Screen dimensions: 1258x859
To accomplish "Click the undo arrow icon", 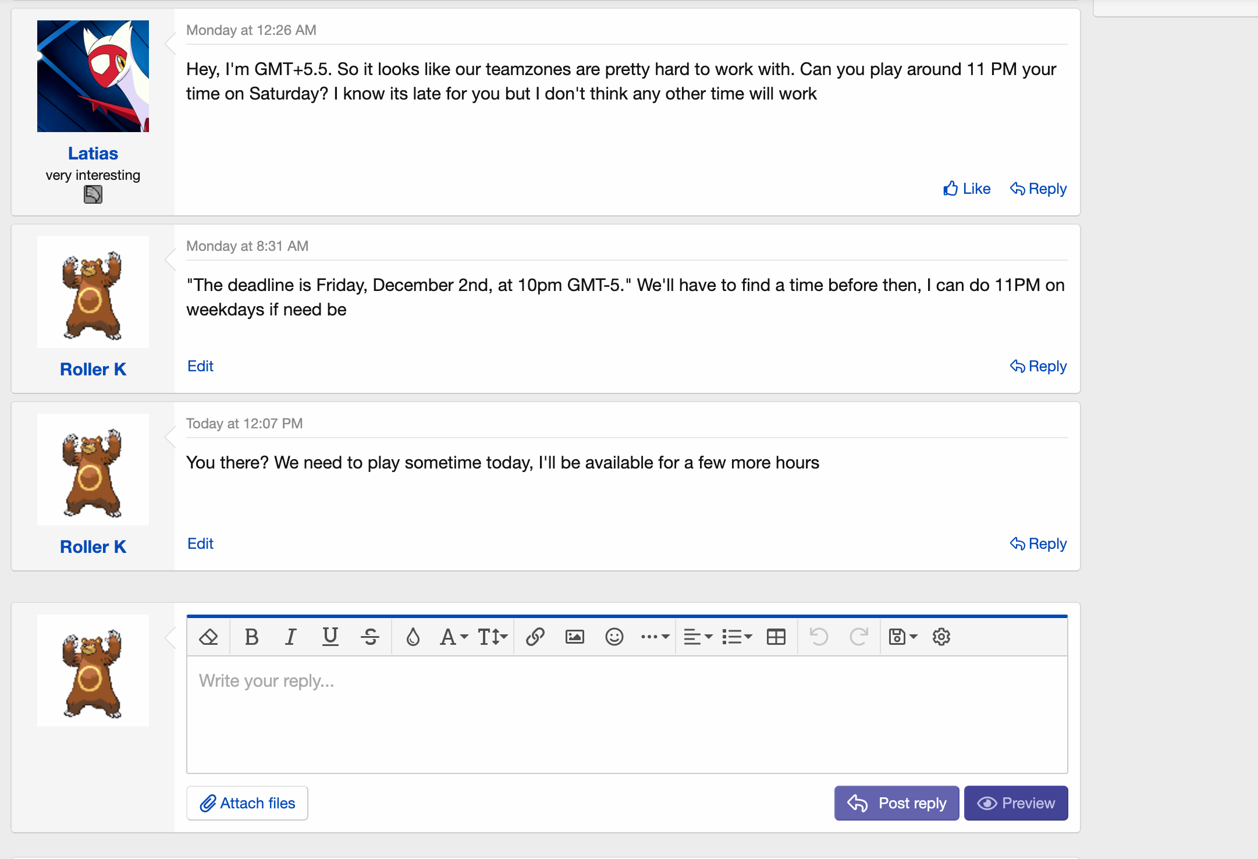I will 819,637.
